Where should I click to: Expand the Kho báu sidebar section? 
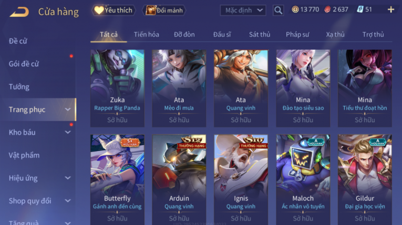(x=38, y=132)
